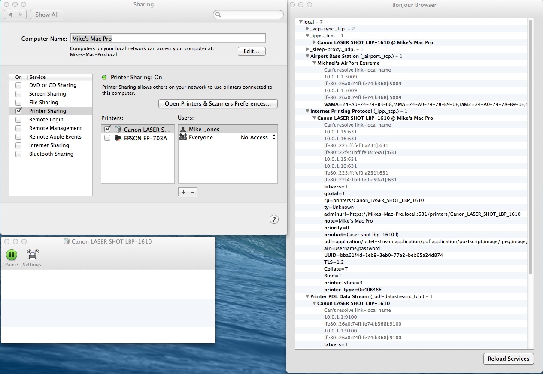
Task: Collapse Canon LASER SHOT LBP-1610 under PDL stream
Action: coord(314,303)
